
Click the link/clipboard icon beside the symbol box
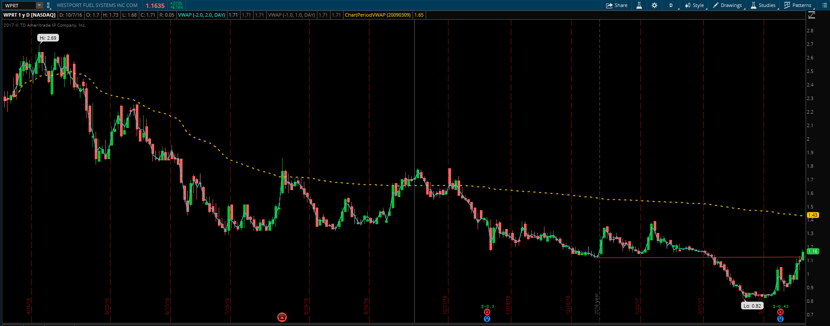tap(48, 5)
